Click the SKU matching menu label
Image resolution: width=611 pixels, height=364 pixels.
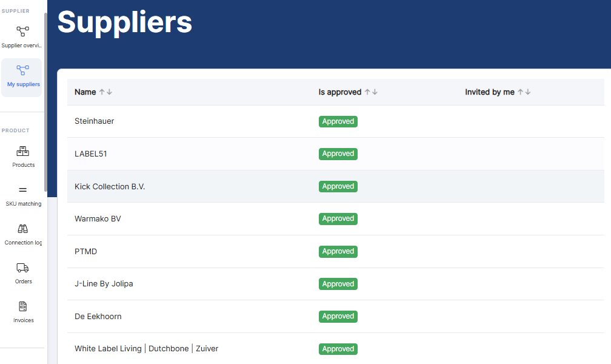(x=24, y=204)
